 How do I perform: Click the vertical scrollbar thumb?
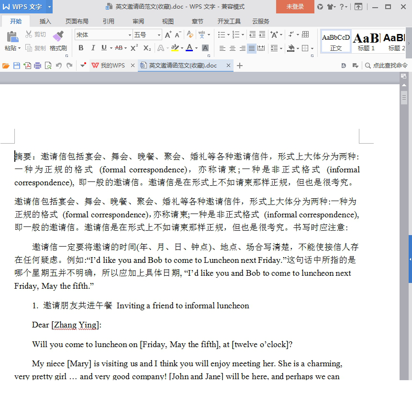404,98
